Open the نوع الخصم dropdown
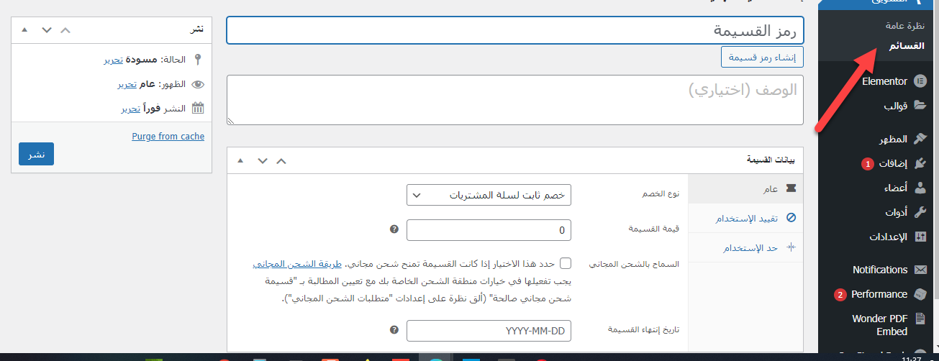 point(489,195)
